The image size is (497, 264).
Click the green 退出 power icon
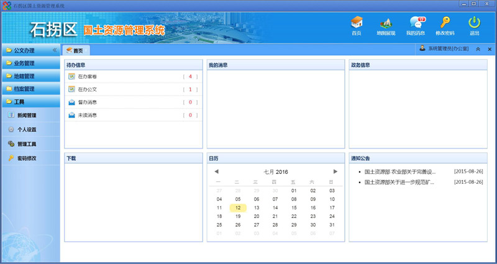point(475,22)
